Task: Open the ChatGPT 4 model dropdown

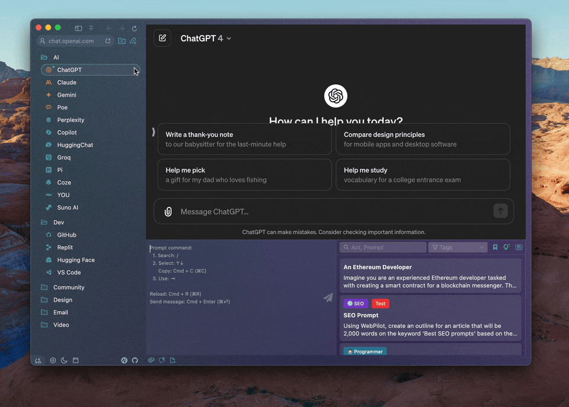Action: click(206, 38)
